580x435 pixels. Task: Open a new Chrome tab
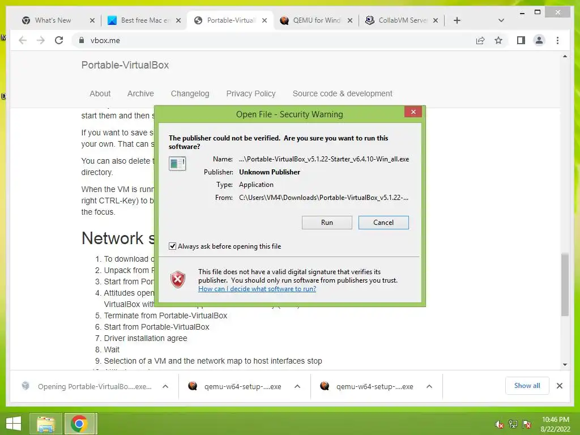[457, 20]
